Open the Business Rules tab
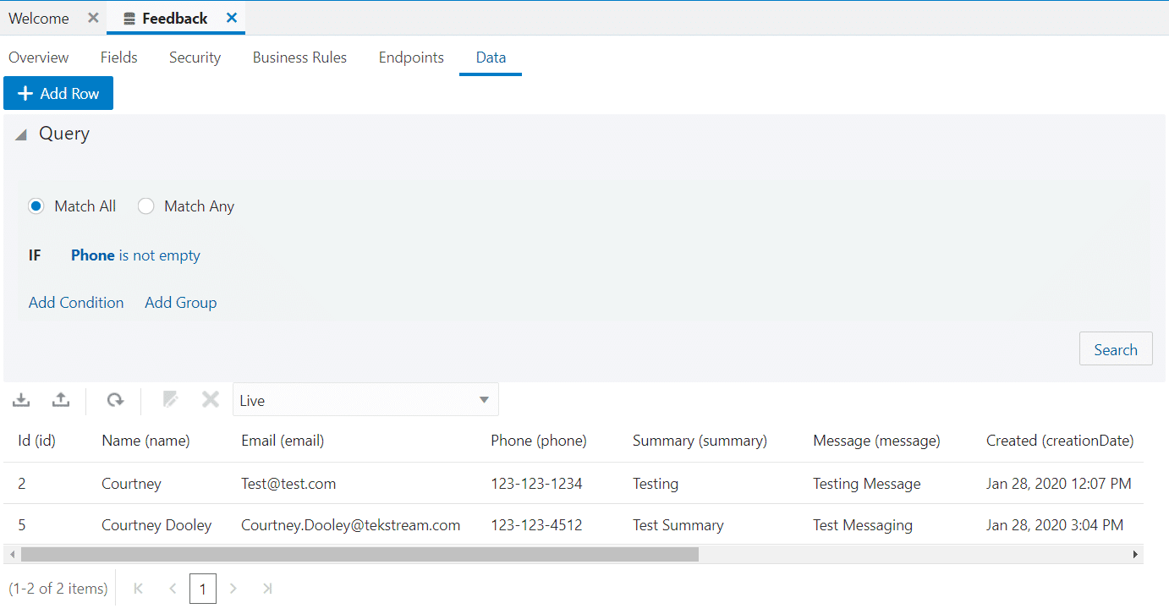 click(x=300, y=58)
